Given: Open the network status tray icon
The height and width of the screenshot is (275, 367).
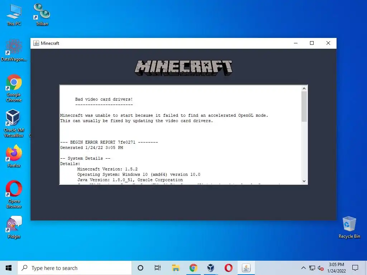Looking at the screenshot, I should [312, 268].
